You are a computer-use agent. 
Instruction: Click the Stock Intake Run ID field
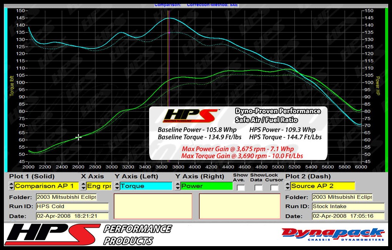348,207
